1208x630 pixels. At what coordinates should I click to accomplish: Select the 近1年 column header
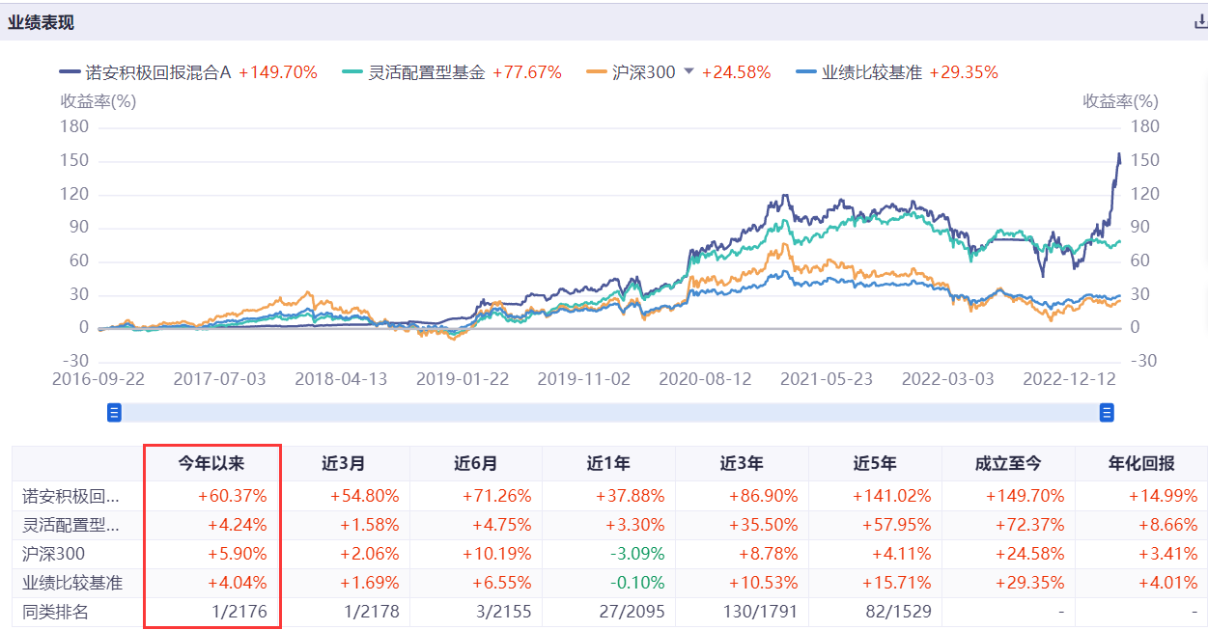608,464
